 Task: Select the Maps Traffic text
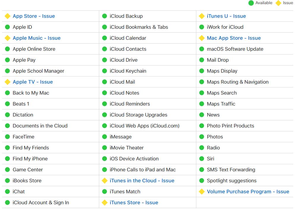click(x=221, y=104)
